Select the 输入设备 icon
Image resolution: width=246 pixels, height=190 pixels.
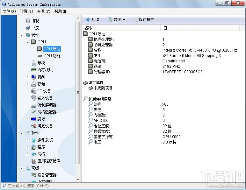click(x=34, y=98)
